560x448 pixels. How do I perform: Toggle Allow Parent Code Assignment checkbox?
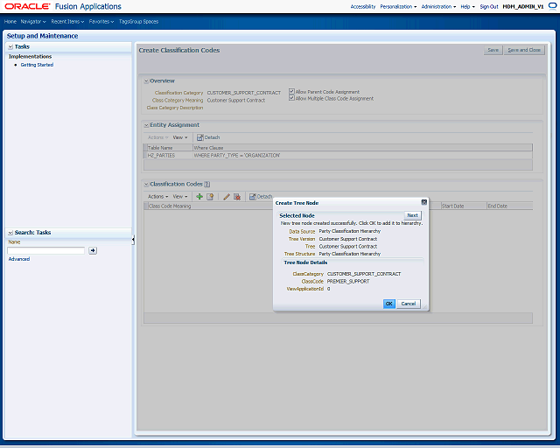pyautogui.click(x=291, y=92)
